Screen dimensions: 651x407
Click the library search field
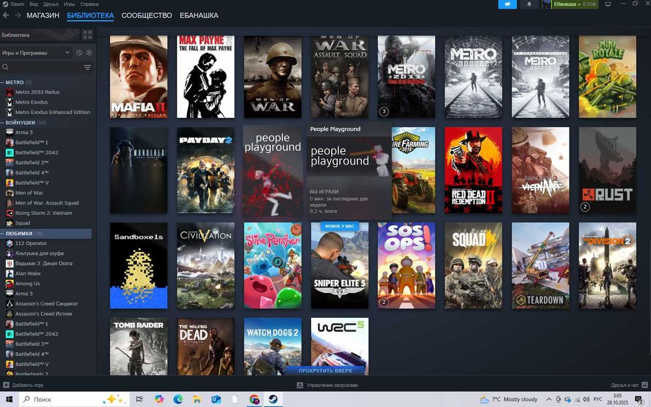coord(46,67)
